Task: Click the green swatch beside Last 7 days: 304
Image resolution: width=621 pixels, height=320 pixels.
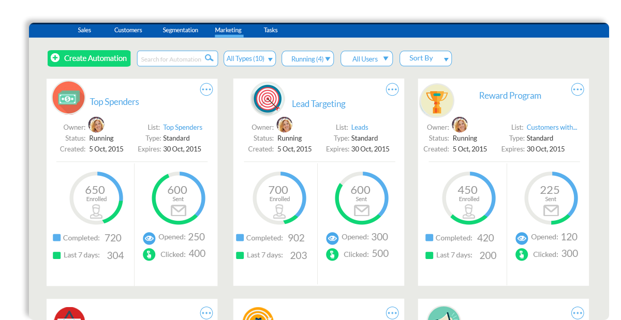Action: click(57, 255)
